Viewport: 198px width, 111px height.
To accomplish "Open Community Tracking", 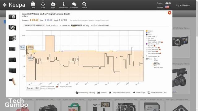I will pyautogui.click(x=85, y=92).
